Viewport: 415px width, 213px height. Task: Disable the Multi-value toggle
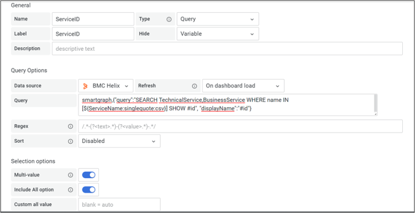(x=89, y=175)
